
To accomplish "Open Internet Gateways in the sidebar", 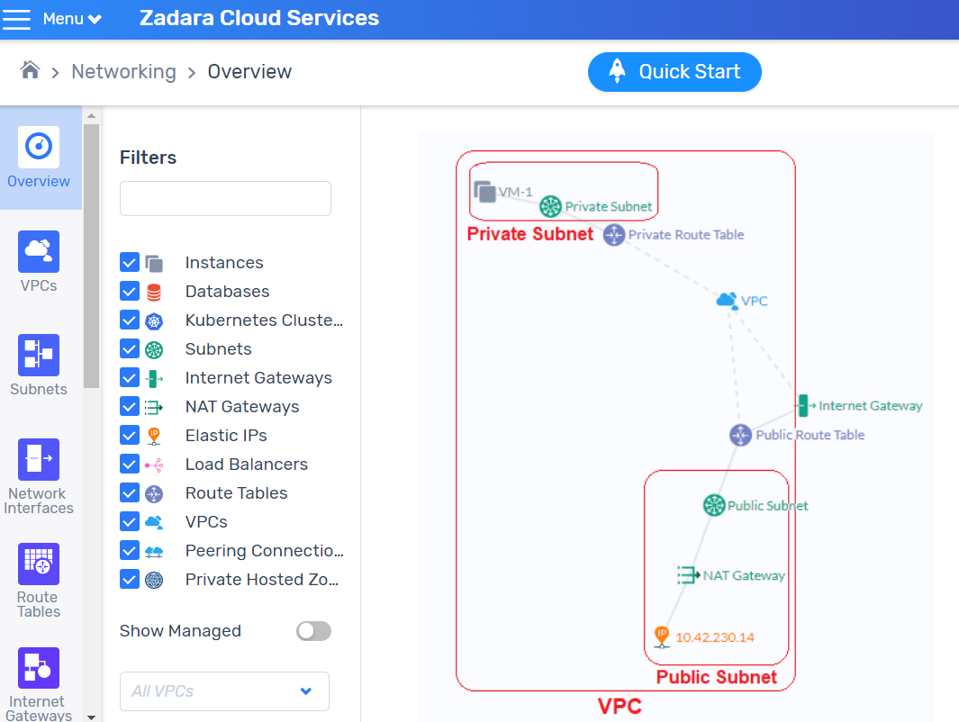I will (x=39, y=685).
